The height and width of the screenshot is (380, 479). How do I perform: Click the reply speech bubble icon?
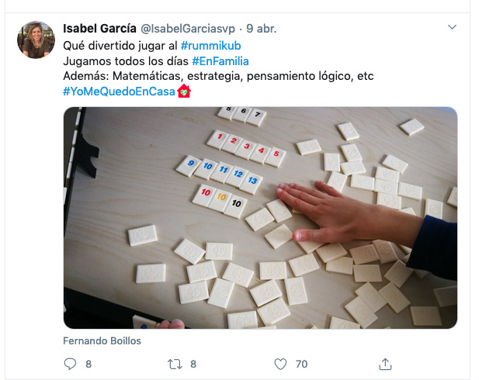click(x=70, y=363)
